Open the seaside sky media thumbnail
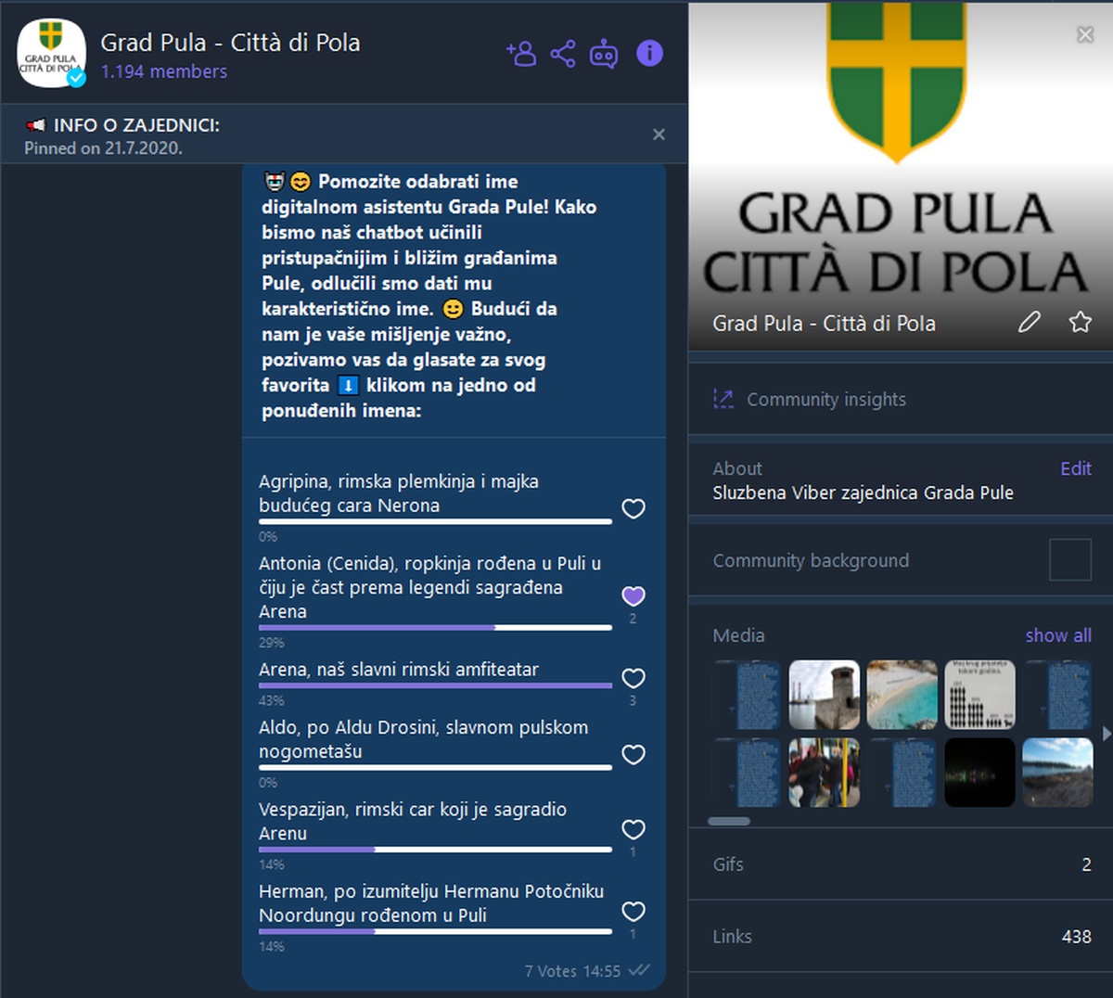This screenshot has height=998, width=1113. 1058,773
